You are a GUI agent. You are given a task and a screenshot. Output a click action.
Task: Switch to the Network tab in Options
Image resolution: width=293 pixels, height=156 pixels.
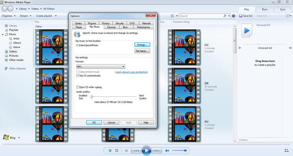coord(146,23)
